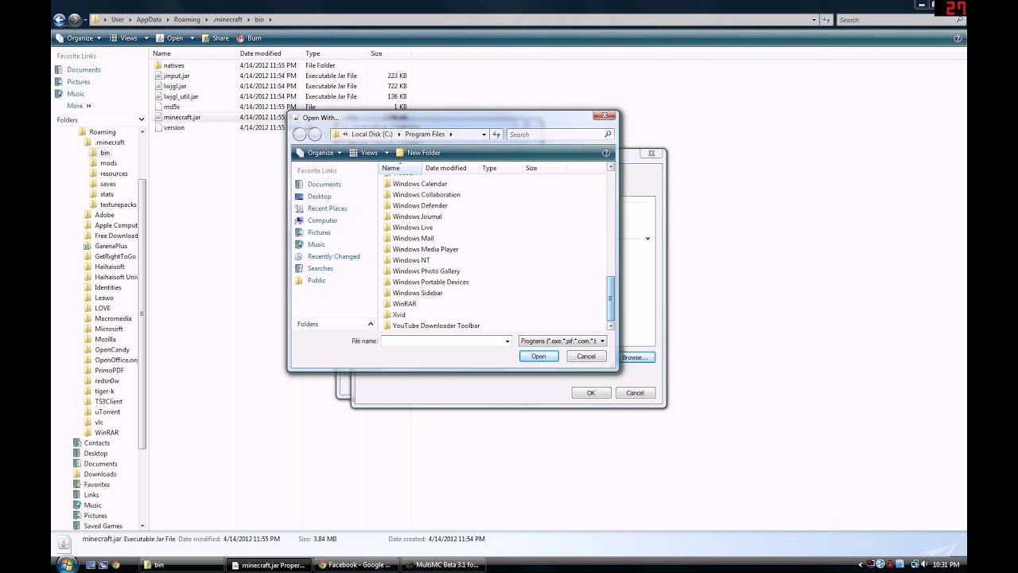Screen dimensions: 1018x573
Task: Click the Explorer help icon
Action: point(958,38)
